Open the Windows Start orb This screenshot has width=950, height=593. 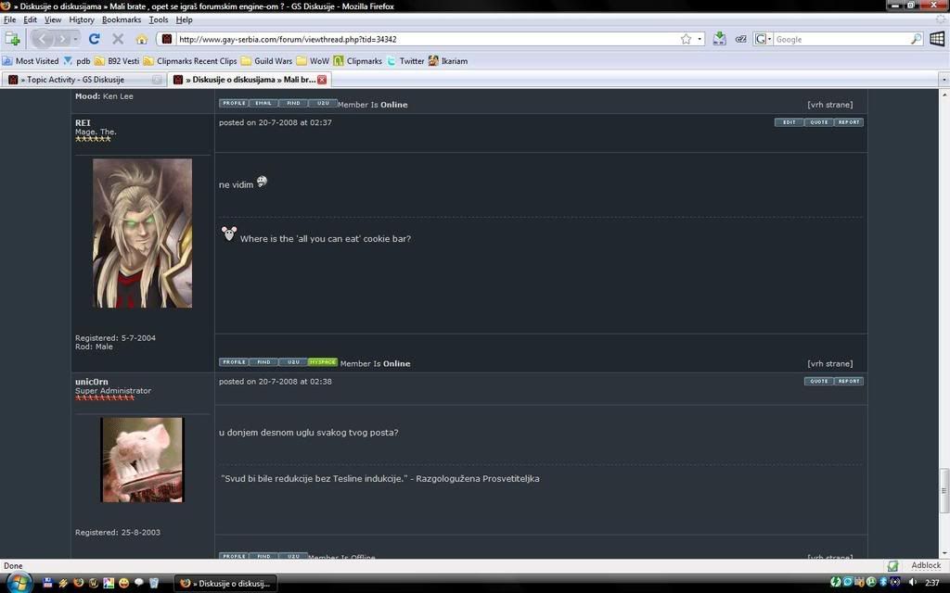click(x=19, y=584)
